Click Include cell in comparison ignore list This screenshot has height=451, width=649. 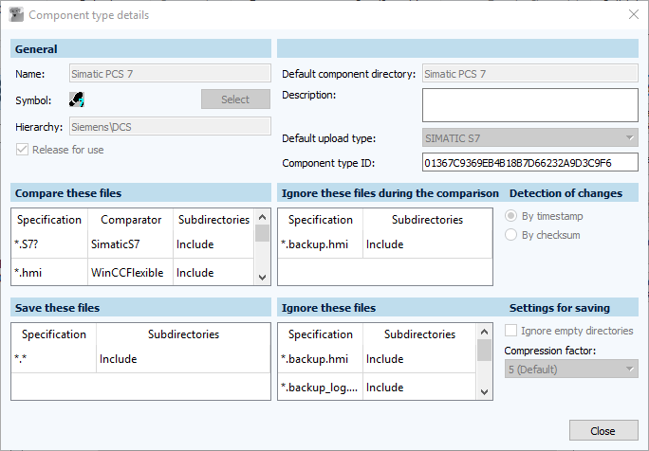tap(428, 244)
